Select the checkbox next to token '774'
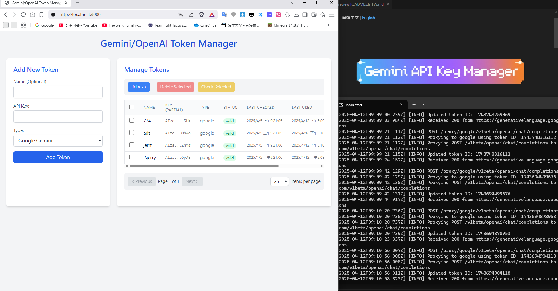Screen dimensions: 558x291 click(x=132, y=120)
